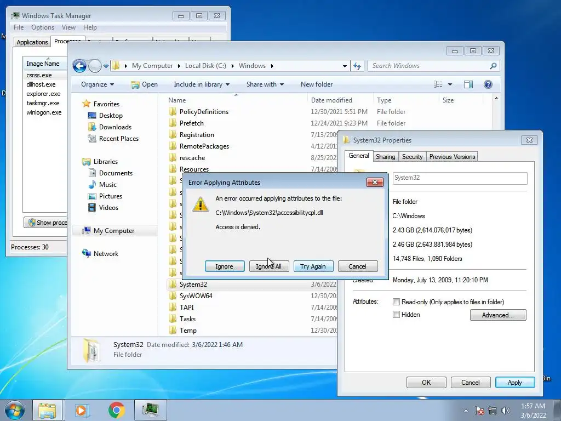Screen dimensions: 561x421
Task: Click the Windows Start orb
Action: [x=14, y=410]
